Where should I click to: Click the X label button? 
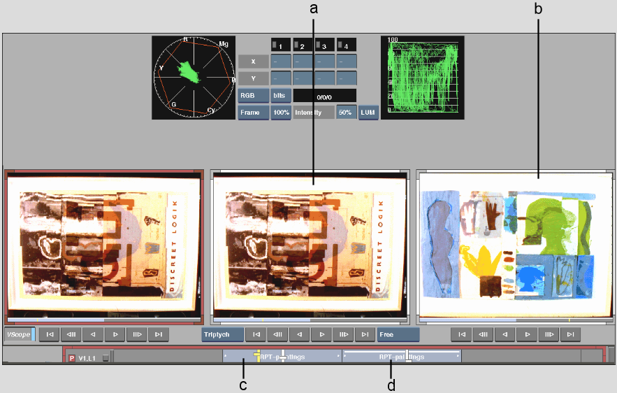pos(254,62)
